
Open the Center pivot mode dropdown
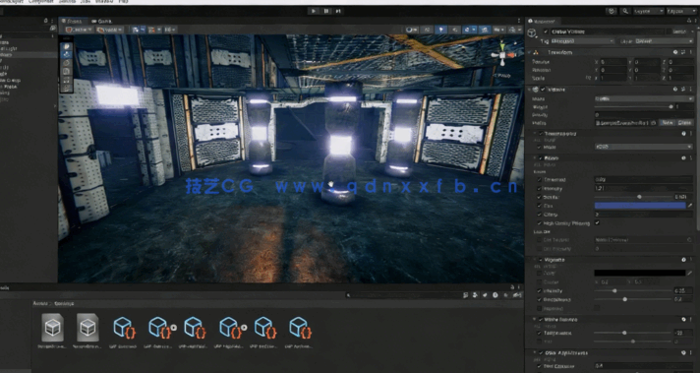(x=79, y=30)
